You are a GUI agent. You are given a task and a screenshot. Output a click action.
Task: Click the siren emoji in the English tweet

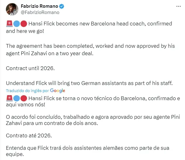coord(9,24)
